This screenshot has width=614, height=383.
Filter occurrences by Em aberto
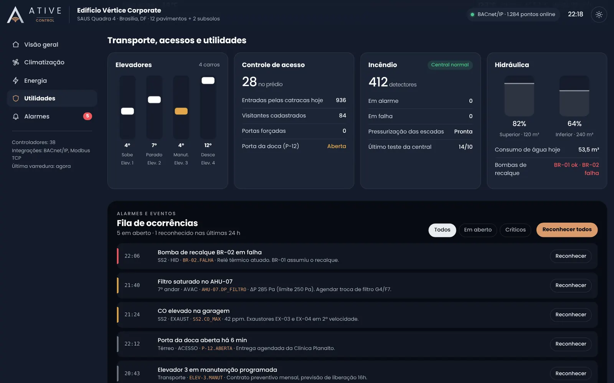click(x=478, y=230)
